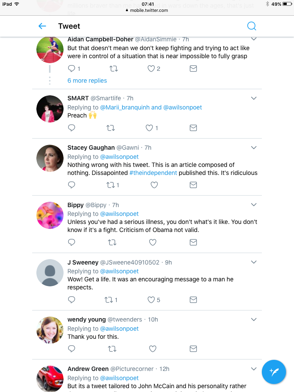This screenshot has height=392, width=294.
Task: Tap the mobile.twitter.com address bar
Action: coord(147,10)
